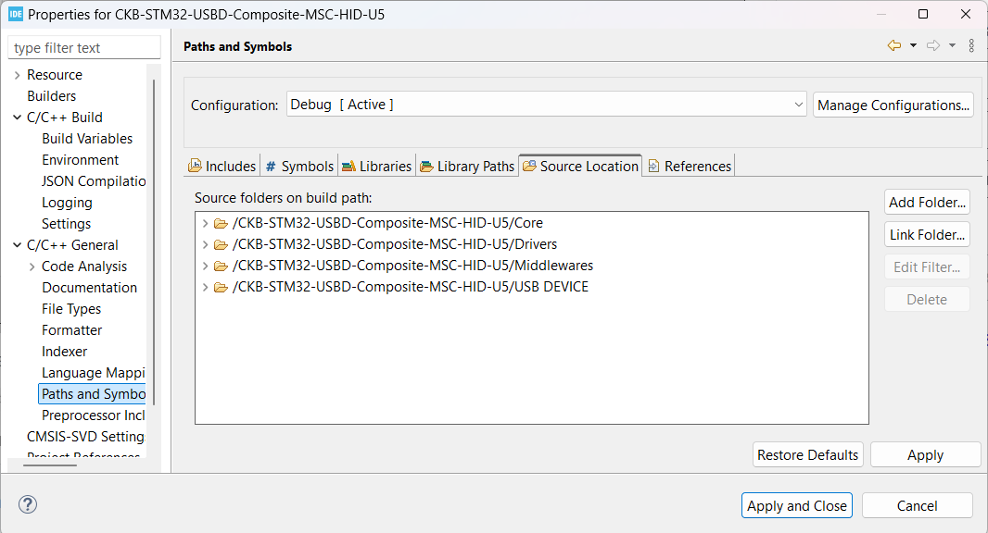Click the Add Folder button
The height and width of the screenshot is (533, 988).
[x=927, y=202]
